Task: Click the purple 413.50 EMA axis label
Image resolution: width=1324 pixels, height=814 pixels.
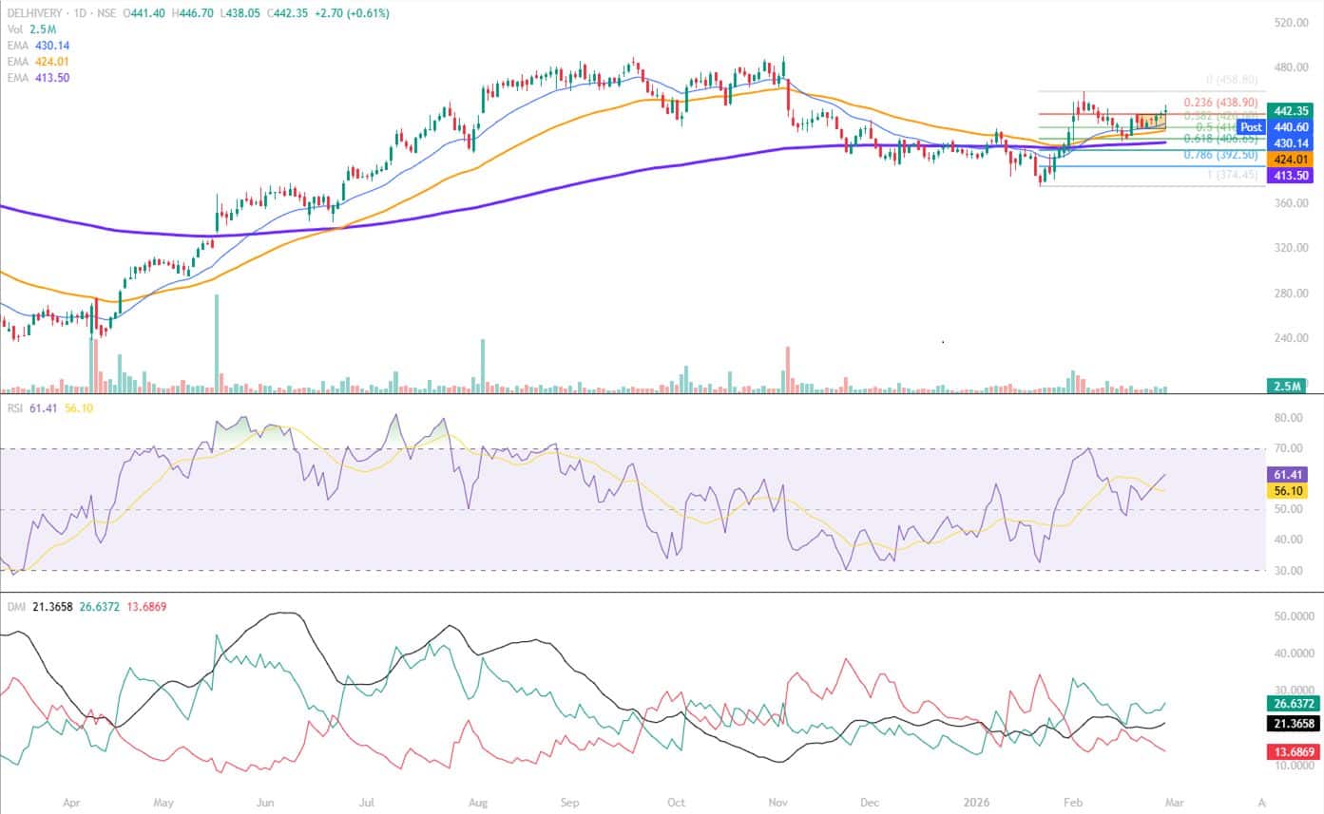Action: click(x=1291, y=176)
